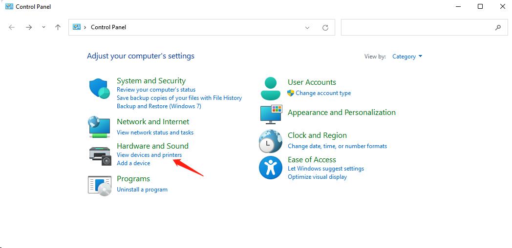Click the System and Security shield icon
Screen dimensions: 512x248
(x=100, y=89)
